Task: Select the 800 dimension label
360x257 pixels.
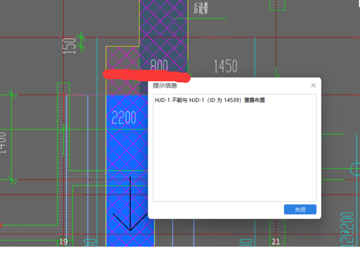Action: [159, 64]
